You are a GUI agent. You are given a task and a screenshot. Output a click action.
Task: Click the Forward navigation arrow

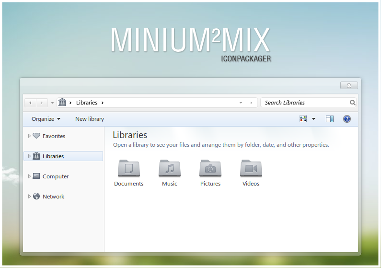pyautogui.click(x=42, y=103)
